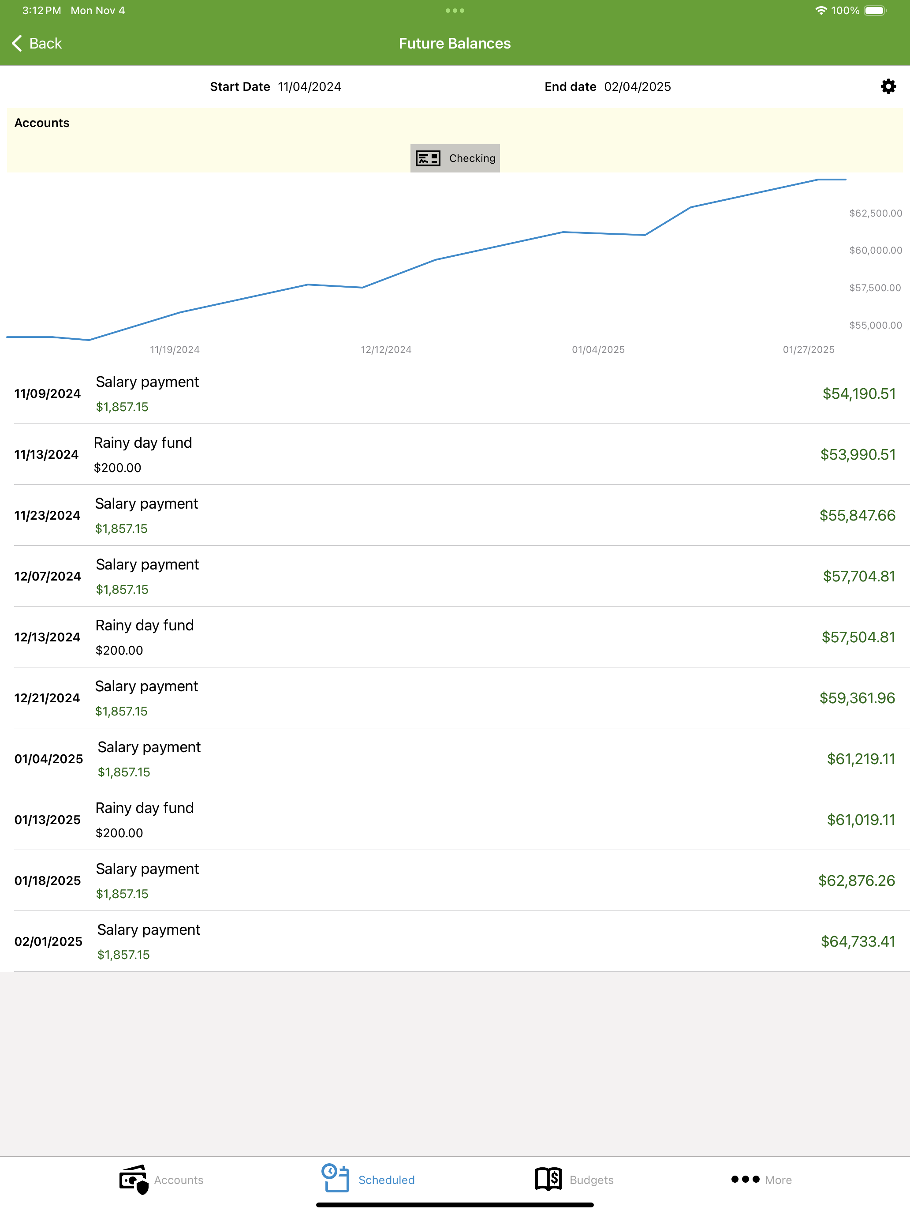
Task: Open Budgets via the book icon
Action: point(548,1179)
